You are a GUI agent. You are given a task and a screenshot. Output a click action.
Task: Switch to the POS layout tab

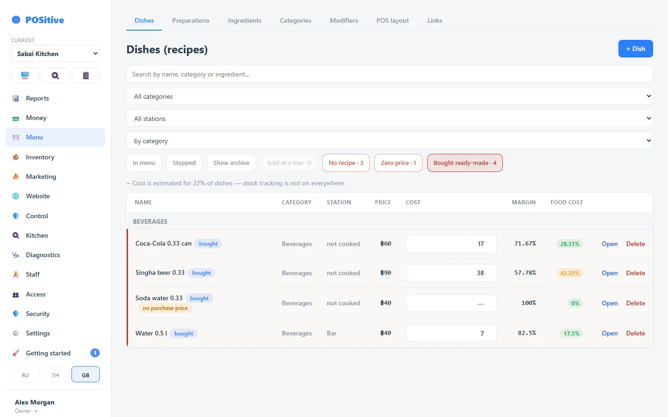coord(392,20)
